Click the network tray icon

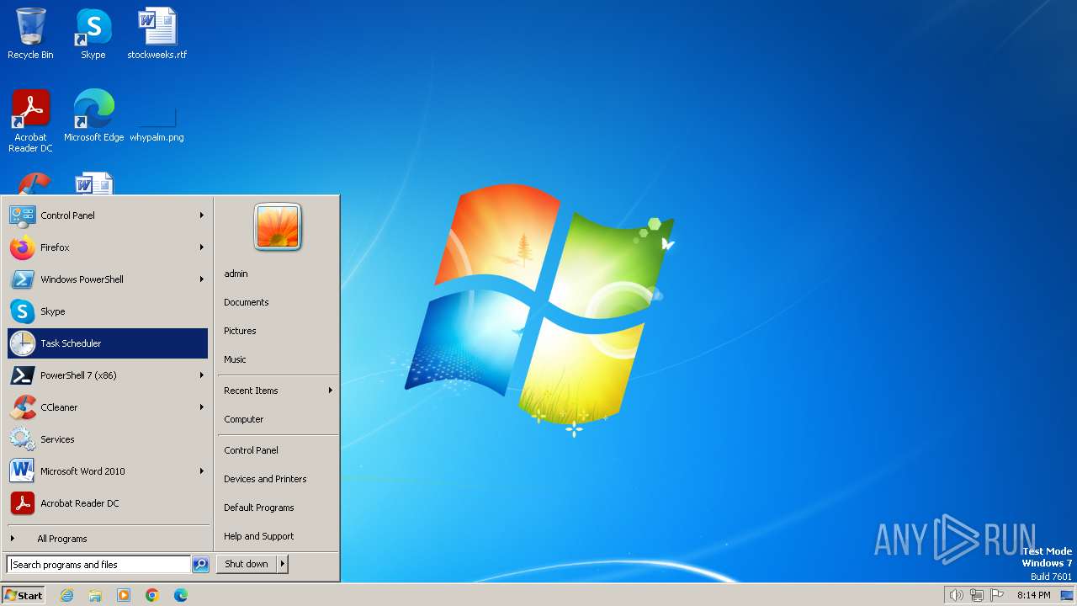coord(977,595)
